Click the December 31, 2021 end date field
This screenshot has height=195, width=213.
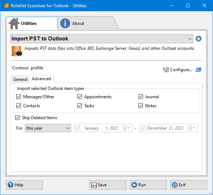(x=168, y=128)
